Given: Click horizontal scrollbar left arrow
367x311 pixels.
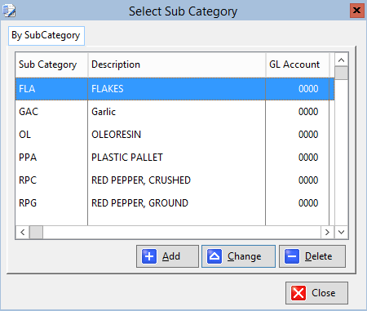Looking at the screenshot, I should tap(23, 233).
